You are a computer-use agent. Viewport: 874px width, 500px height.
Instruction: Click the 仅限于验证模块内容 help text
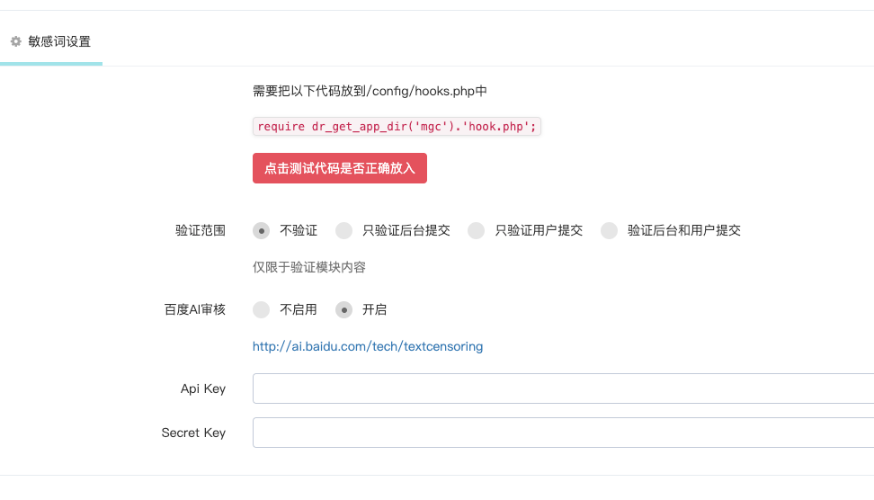tap(308, 268)
